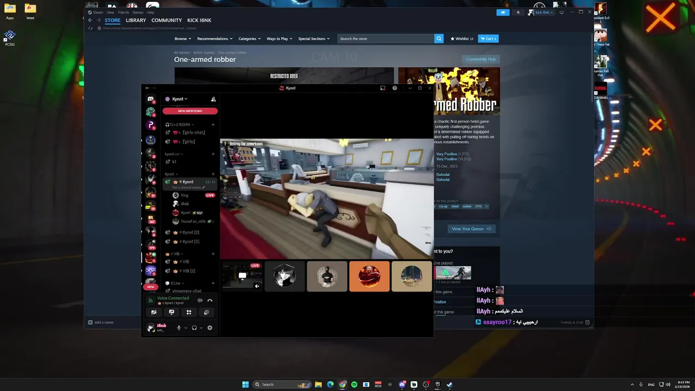This screenshot has width=695, height=391.
Task: Collapse the VIB category in Discord
Action: 174,254
